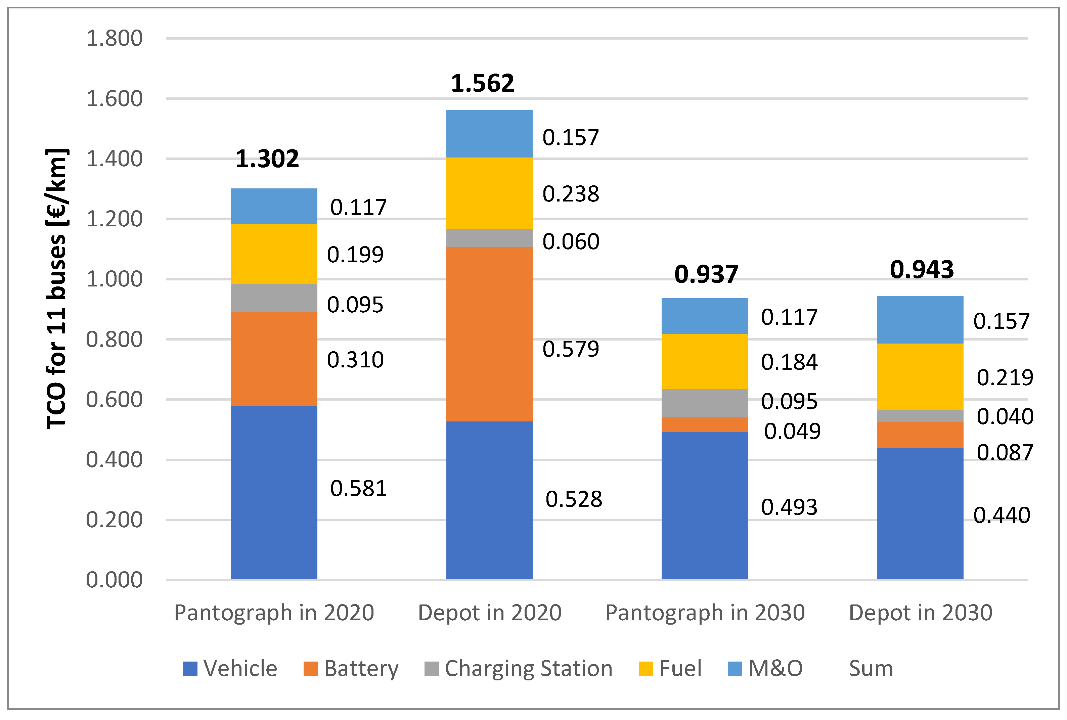Select the 0.581 vehicle segment of Pantograph 2020
Viewport: 1067px width, 720px height.
click(274, 492)
